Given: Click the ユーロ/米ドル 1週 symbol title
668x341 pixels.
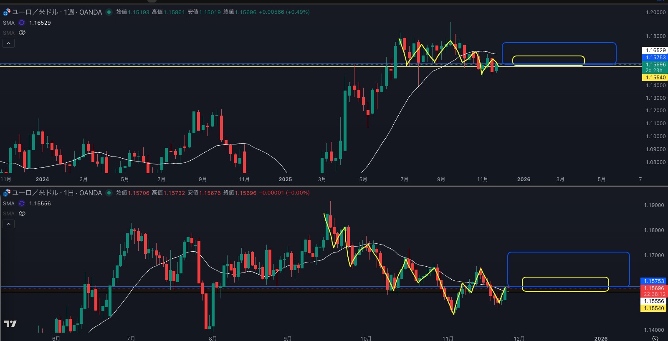Looking at the screenshot, I should tap(57, 12).
